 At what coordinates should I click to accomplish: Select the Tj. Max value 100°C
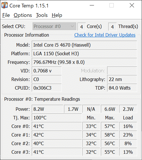[x=57, y=117]
